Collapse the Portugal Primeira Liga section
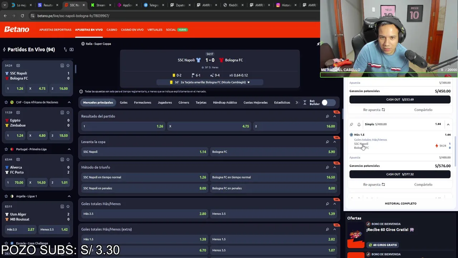 tap(69, 149)
